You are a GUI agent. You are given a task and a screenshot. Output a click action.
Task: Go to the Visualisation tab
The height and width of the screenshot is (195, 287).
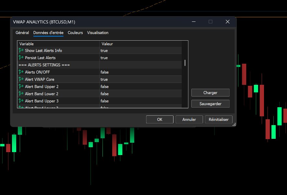[98, 32]
